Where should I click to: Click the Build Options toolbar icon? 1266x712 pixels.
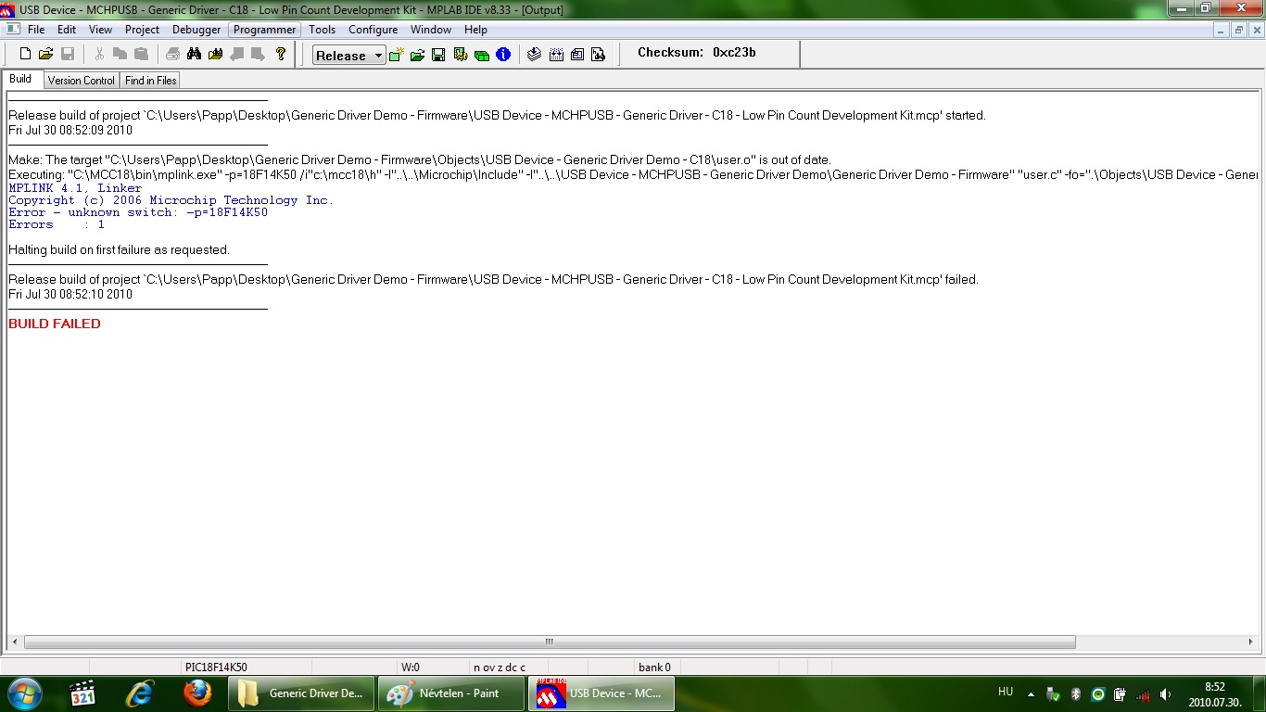point(461,55)
